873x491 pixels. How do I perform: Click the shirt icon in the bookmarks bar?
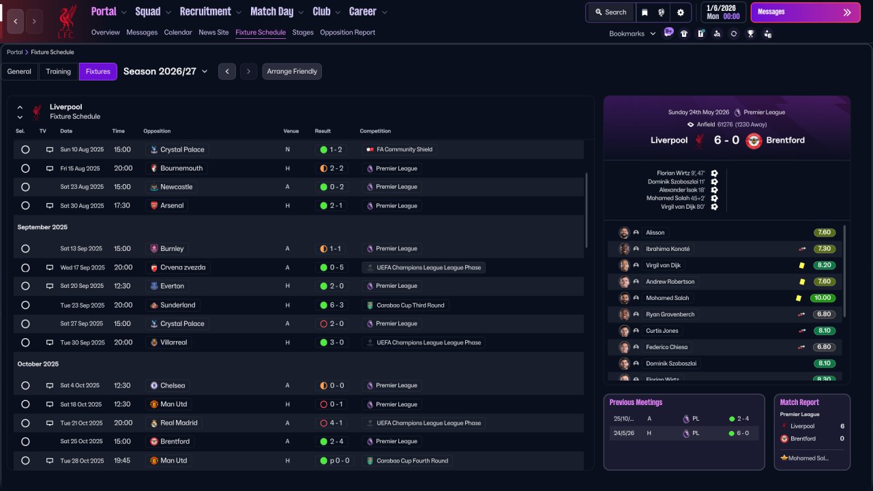[x=684, y=33]
